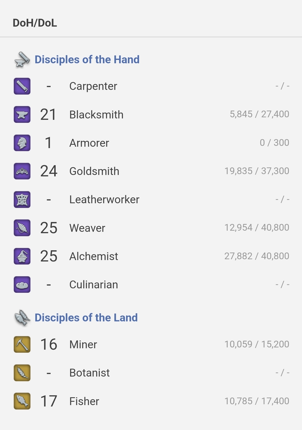Click the Goldsmith tiara icon

pos(22,171)
